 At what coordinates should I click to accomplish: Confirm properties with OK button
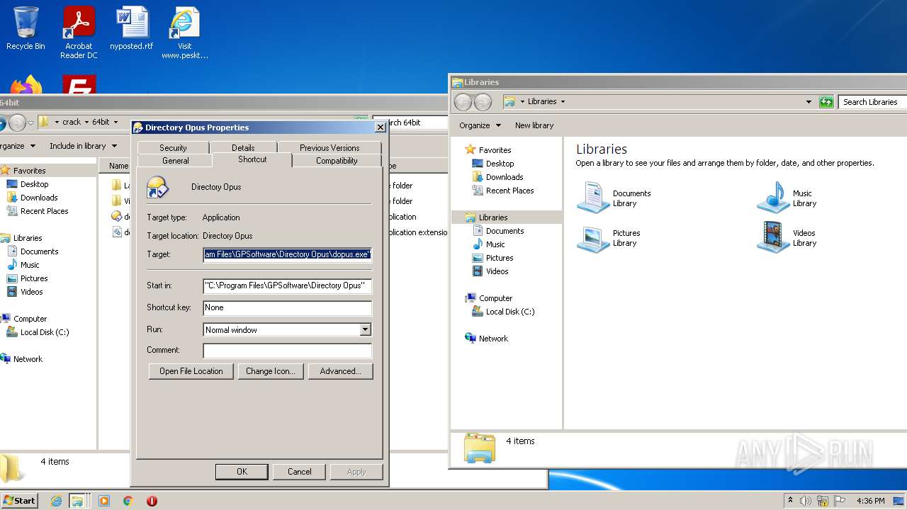pos(242,472)
